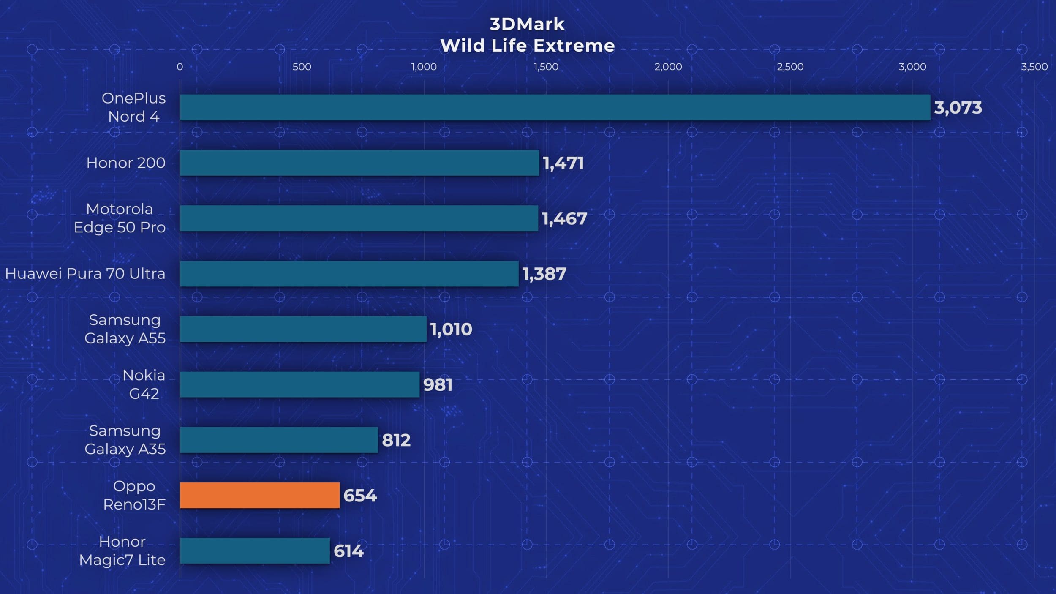Pick the "1,010" score value
1056x594 pixels.
coord(451,329)
